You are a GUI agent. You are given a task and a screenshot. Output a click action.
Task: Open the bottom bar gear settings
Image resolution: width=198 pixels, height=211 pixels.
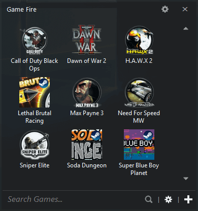click(168, 199)
